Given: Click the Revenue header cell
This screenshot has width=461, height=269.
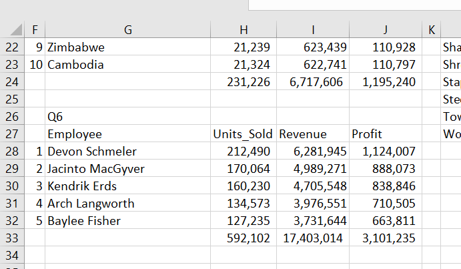Looking at the screenshot, I should (x=303, y=134).
